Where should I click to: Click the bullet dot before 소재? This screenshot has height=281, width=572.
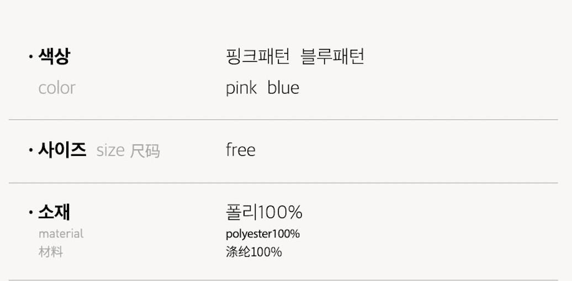(31, 213)
